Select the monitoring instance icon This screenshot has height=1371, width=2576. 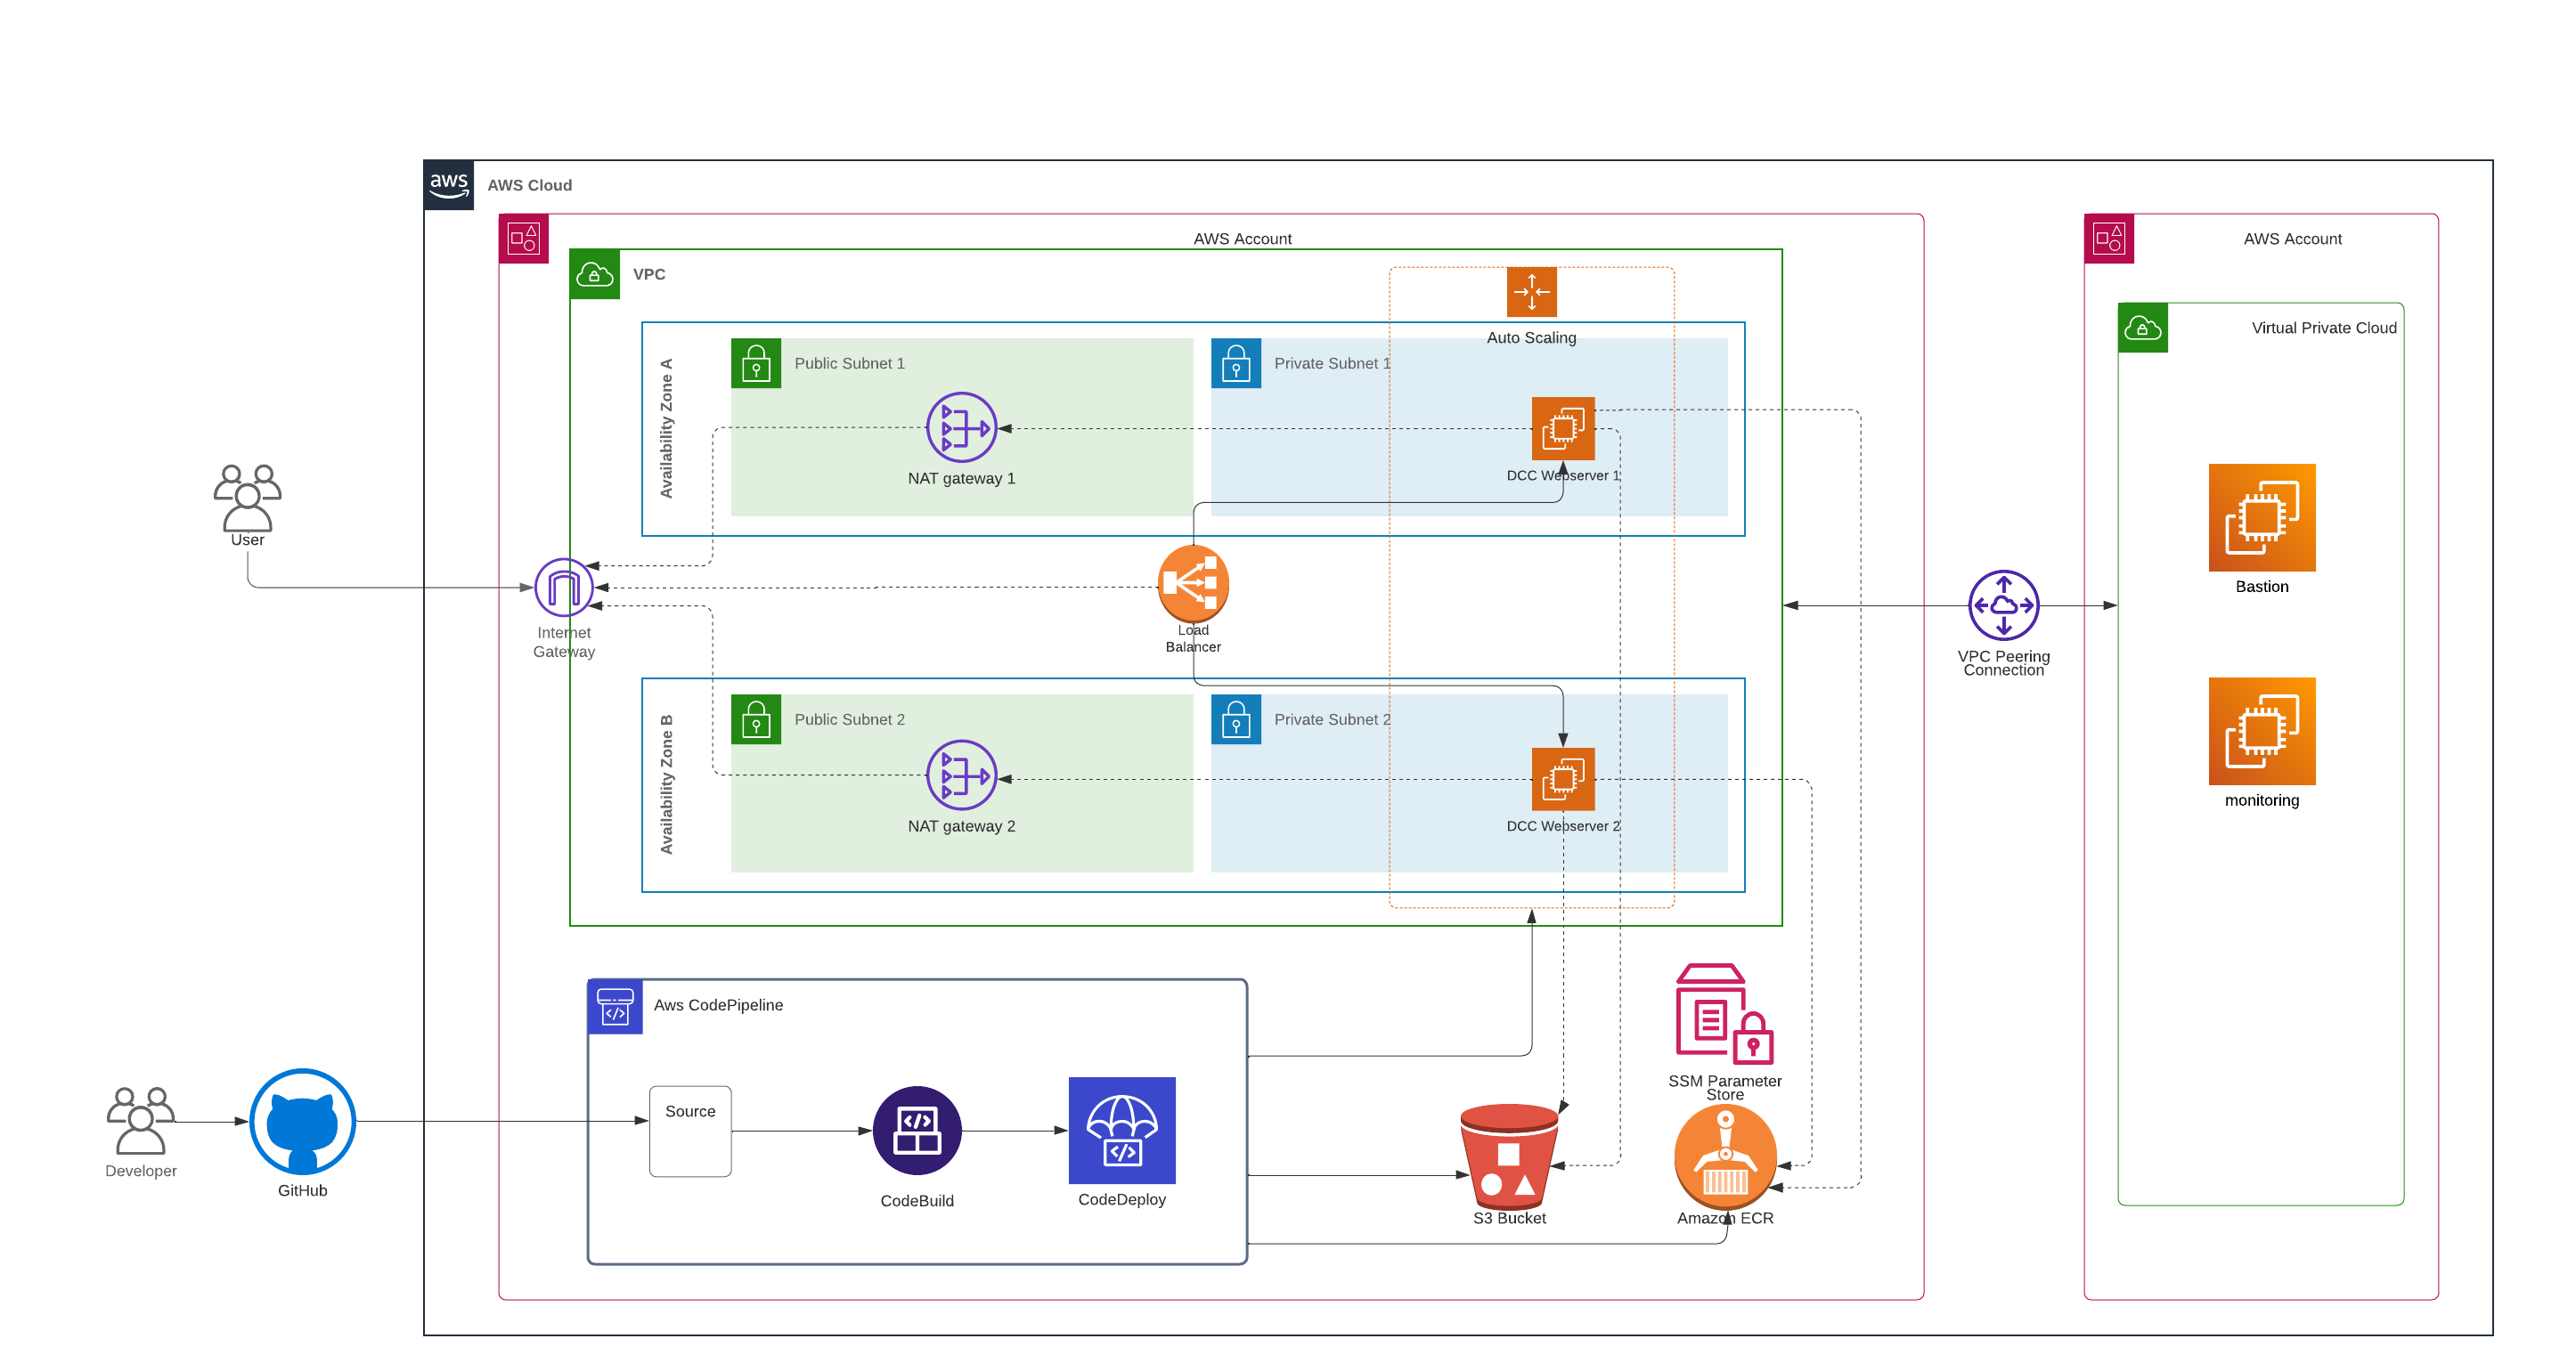point(2261,732)
